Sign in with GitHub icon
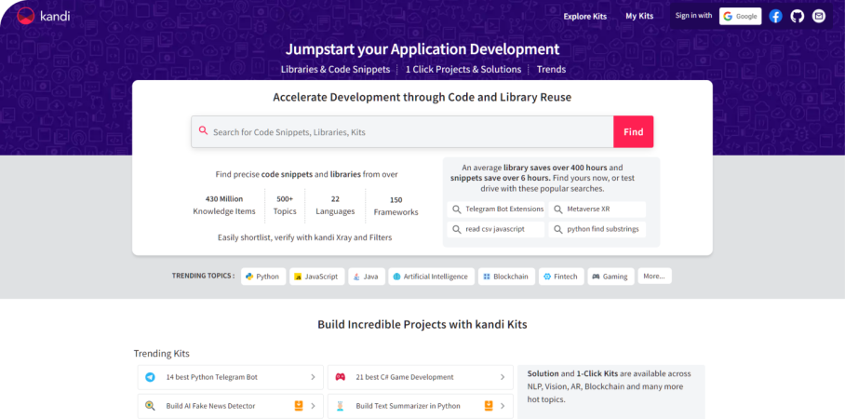 pyautogui.click(x=797, y=16)
